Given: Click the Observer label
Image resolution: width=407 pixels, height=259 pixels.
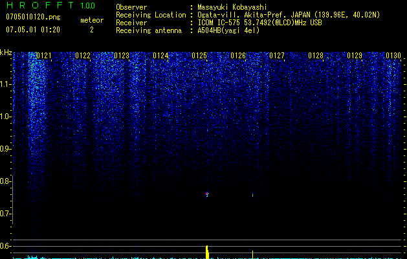Looking at the screenshot, I should (131, 7).
